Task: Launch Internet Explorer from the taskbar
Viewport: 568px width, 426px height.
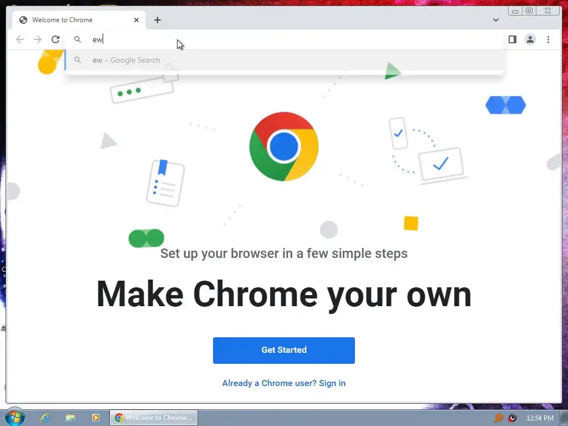Action: (45, 418)
